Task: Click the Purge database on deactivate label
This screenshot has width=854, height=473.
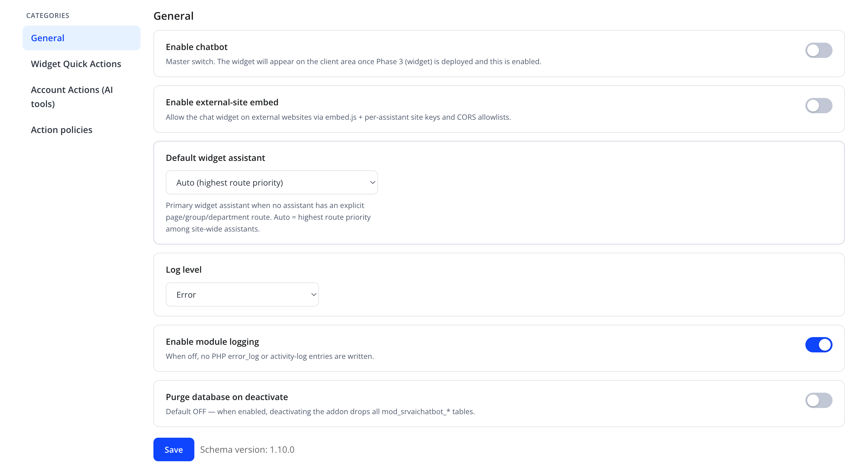Action: pos(227,397)
